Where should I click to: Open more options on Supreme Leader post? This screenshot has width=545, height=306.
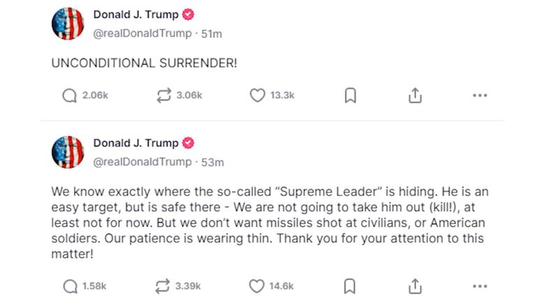tap(479, 286)
